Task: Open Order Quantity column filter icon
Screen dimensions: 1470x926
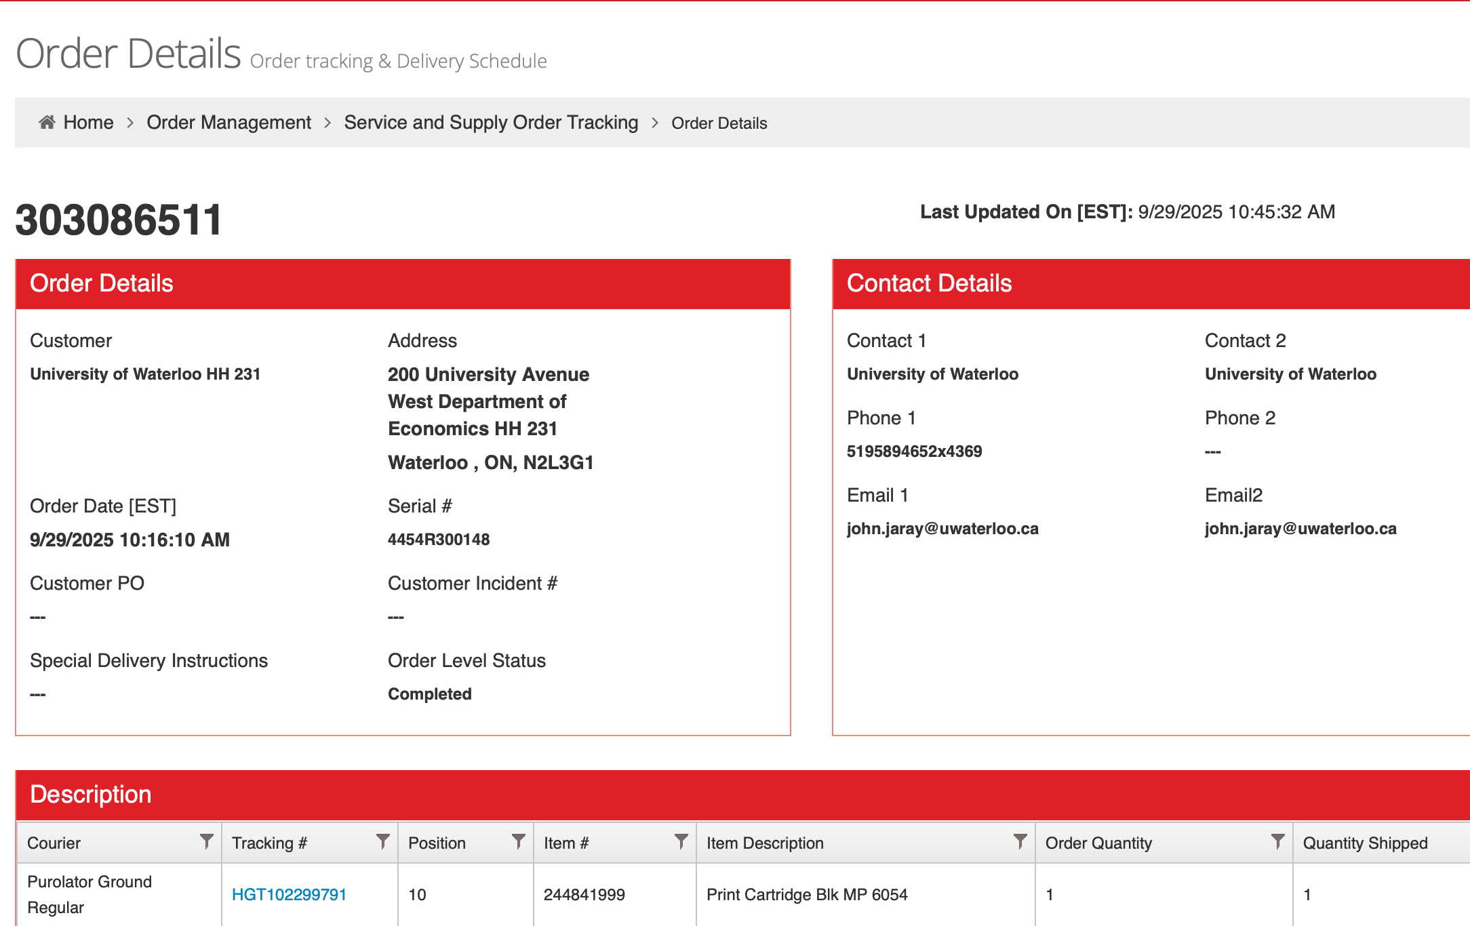Action: coord(1277,841)
